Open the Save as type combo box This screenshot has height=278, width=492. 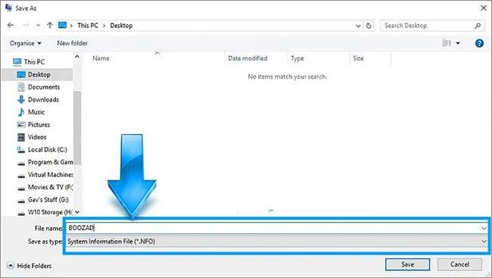pos(276,242)
